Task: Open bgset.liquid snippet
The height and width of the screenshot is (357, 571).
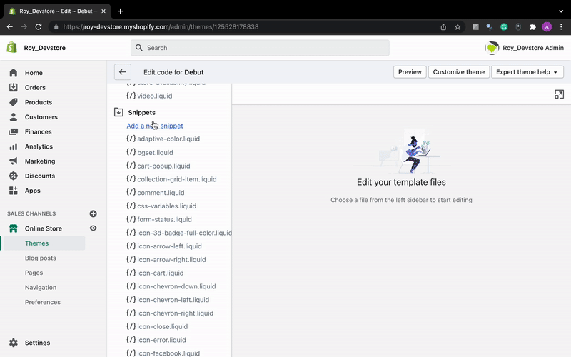Action: click(150, 152)
